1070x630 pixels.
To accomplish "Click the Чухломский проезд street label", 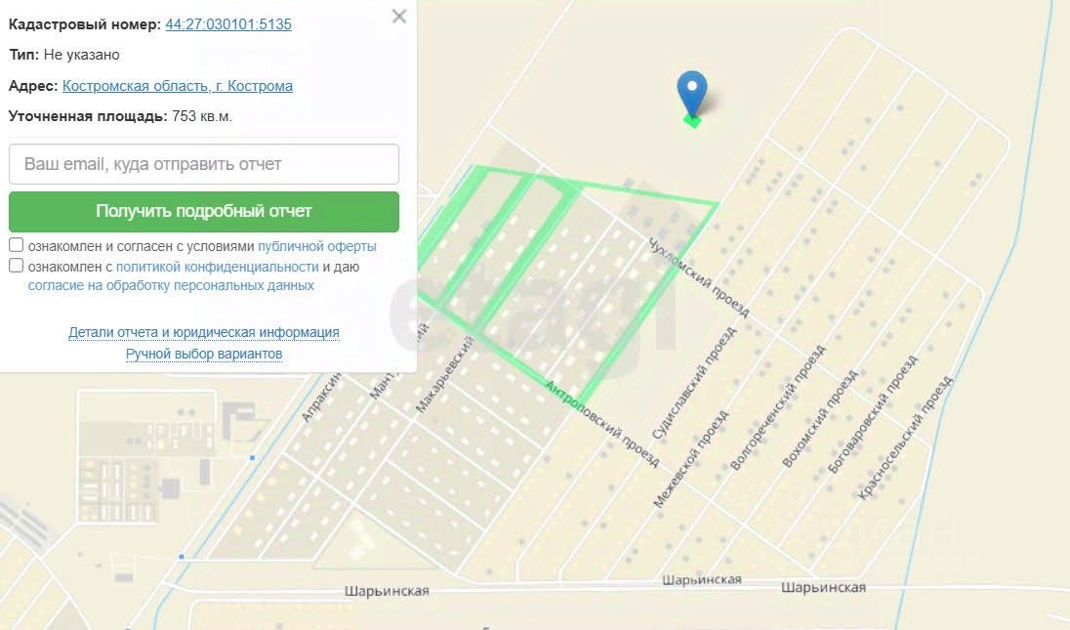I will [698, 277].
